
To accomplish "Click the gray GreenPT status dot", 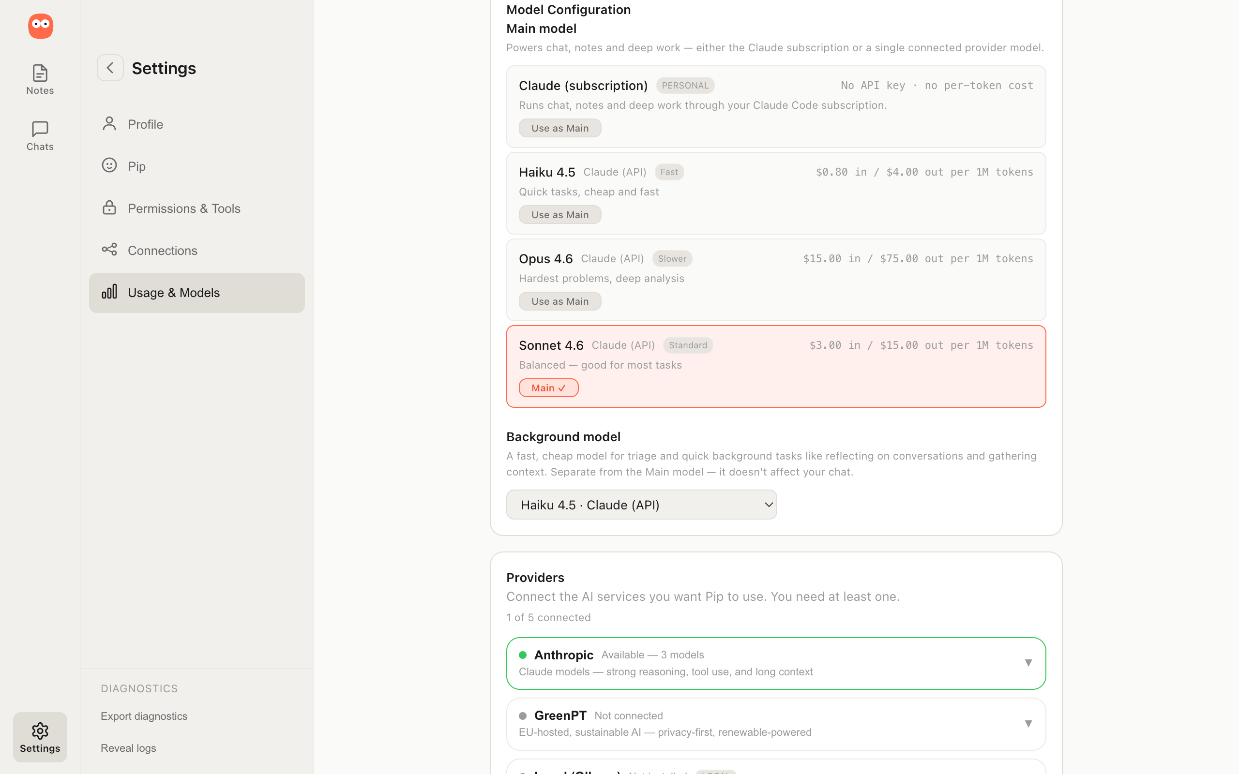I will (x=522, y=715).
